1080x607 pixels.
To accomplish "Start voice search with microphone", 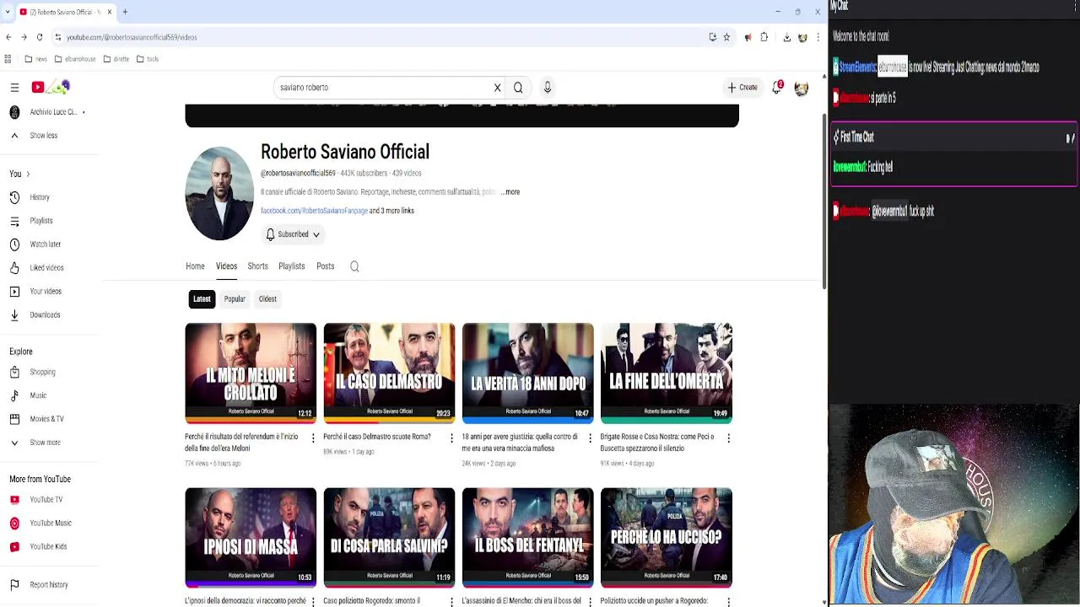I will click(x=547, y=88).
